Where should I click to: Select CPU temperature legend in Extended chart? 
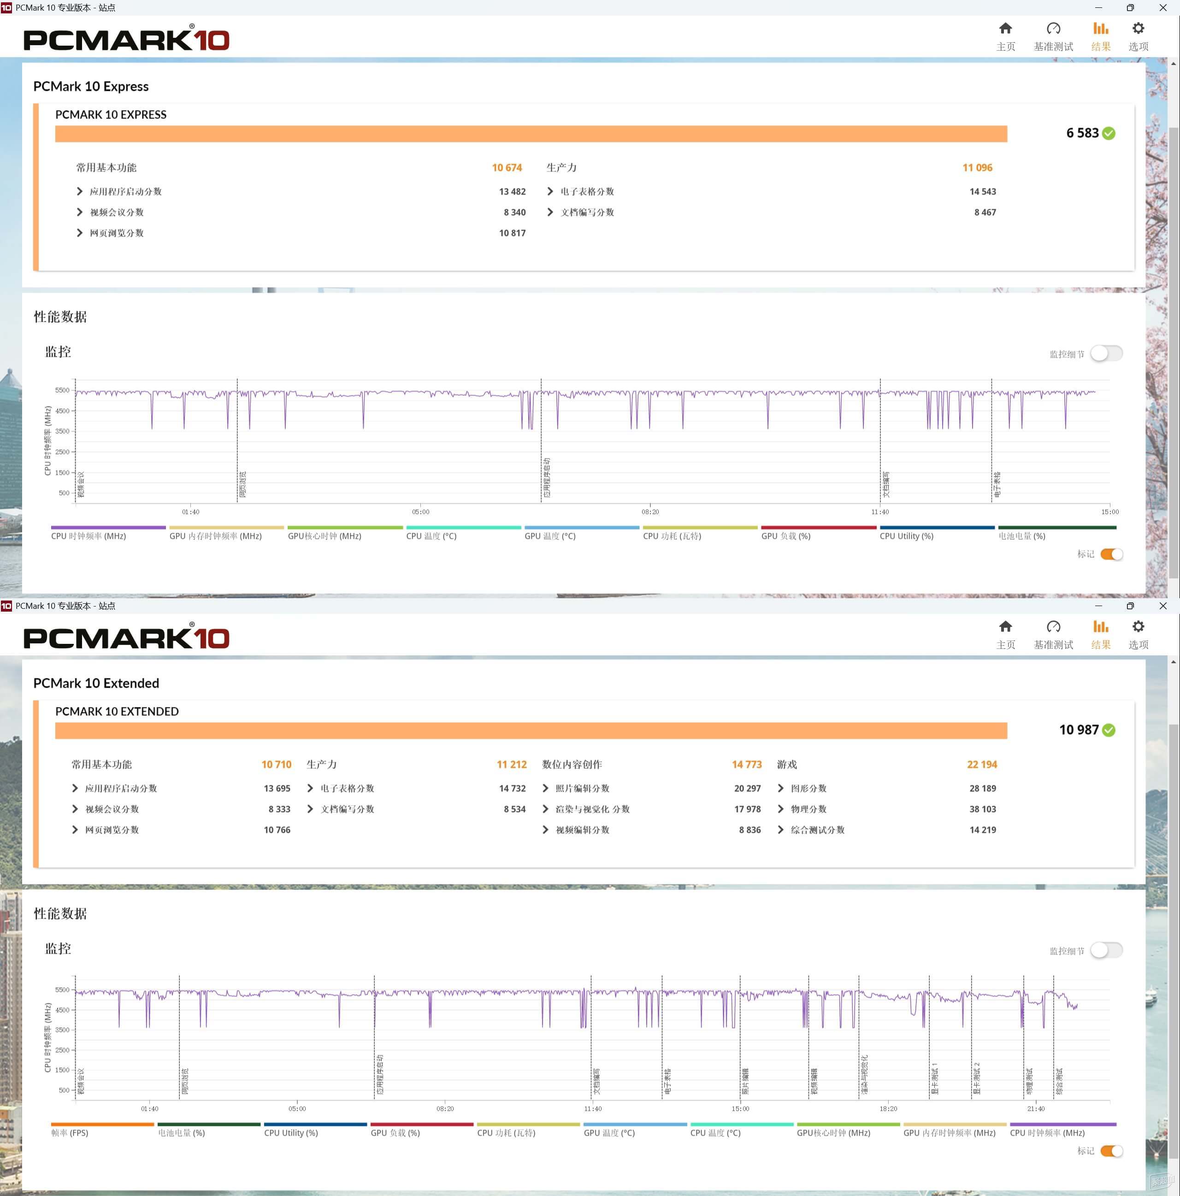pyautogui.click(x=742, y=1130)
